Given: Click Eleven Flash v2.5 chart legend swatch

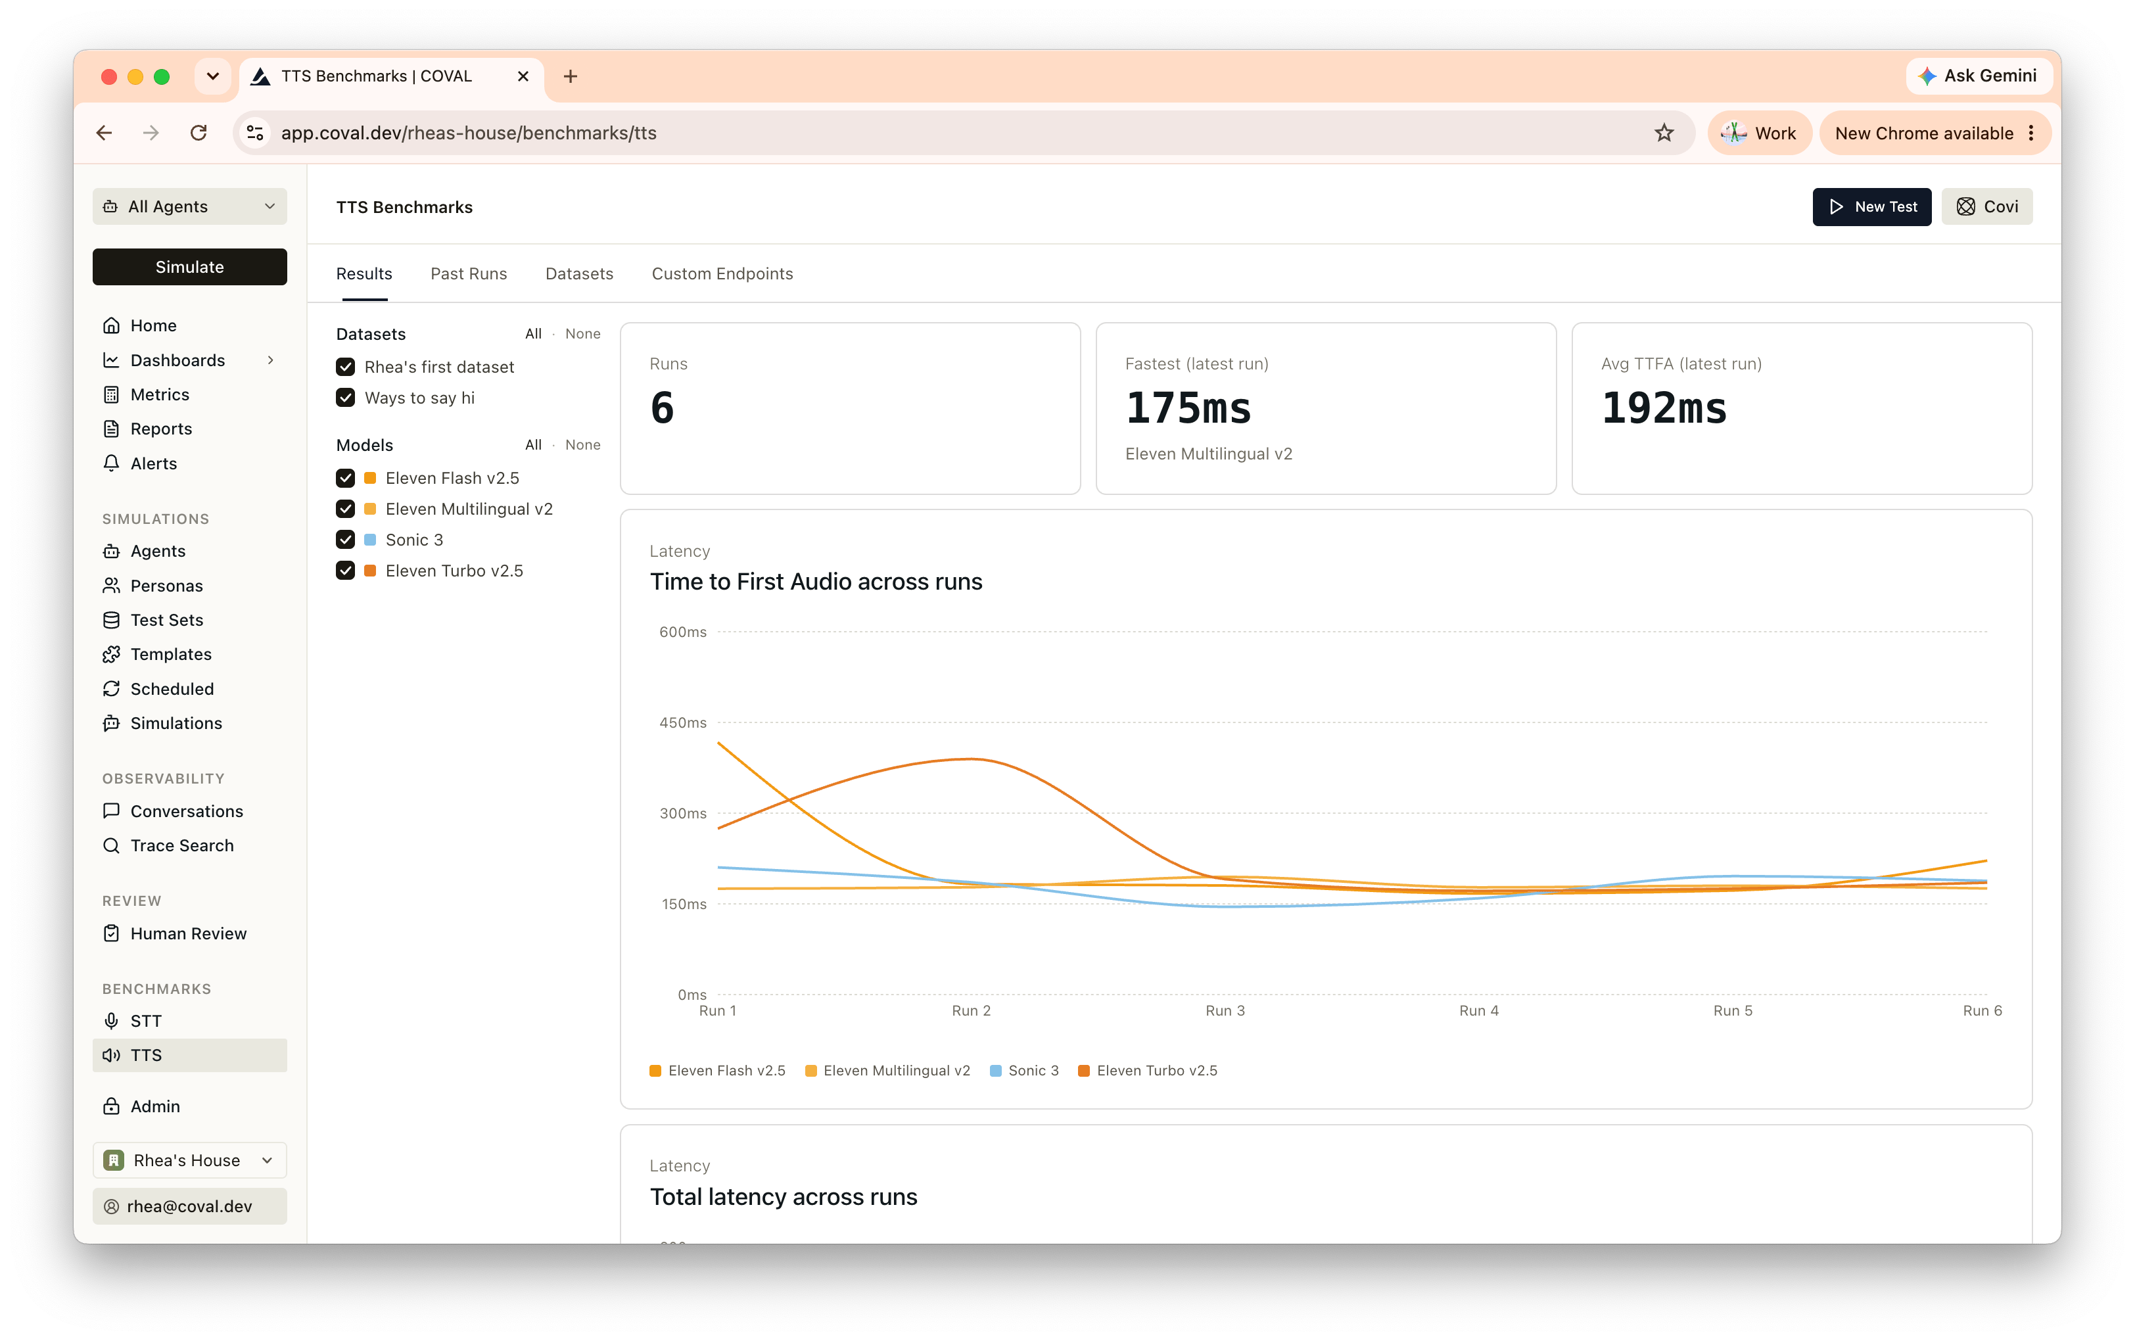Looking at the screenshot, I should pos(655,1071).
